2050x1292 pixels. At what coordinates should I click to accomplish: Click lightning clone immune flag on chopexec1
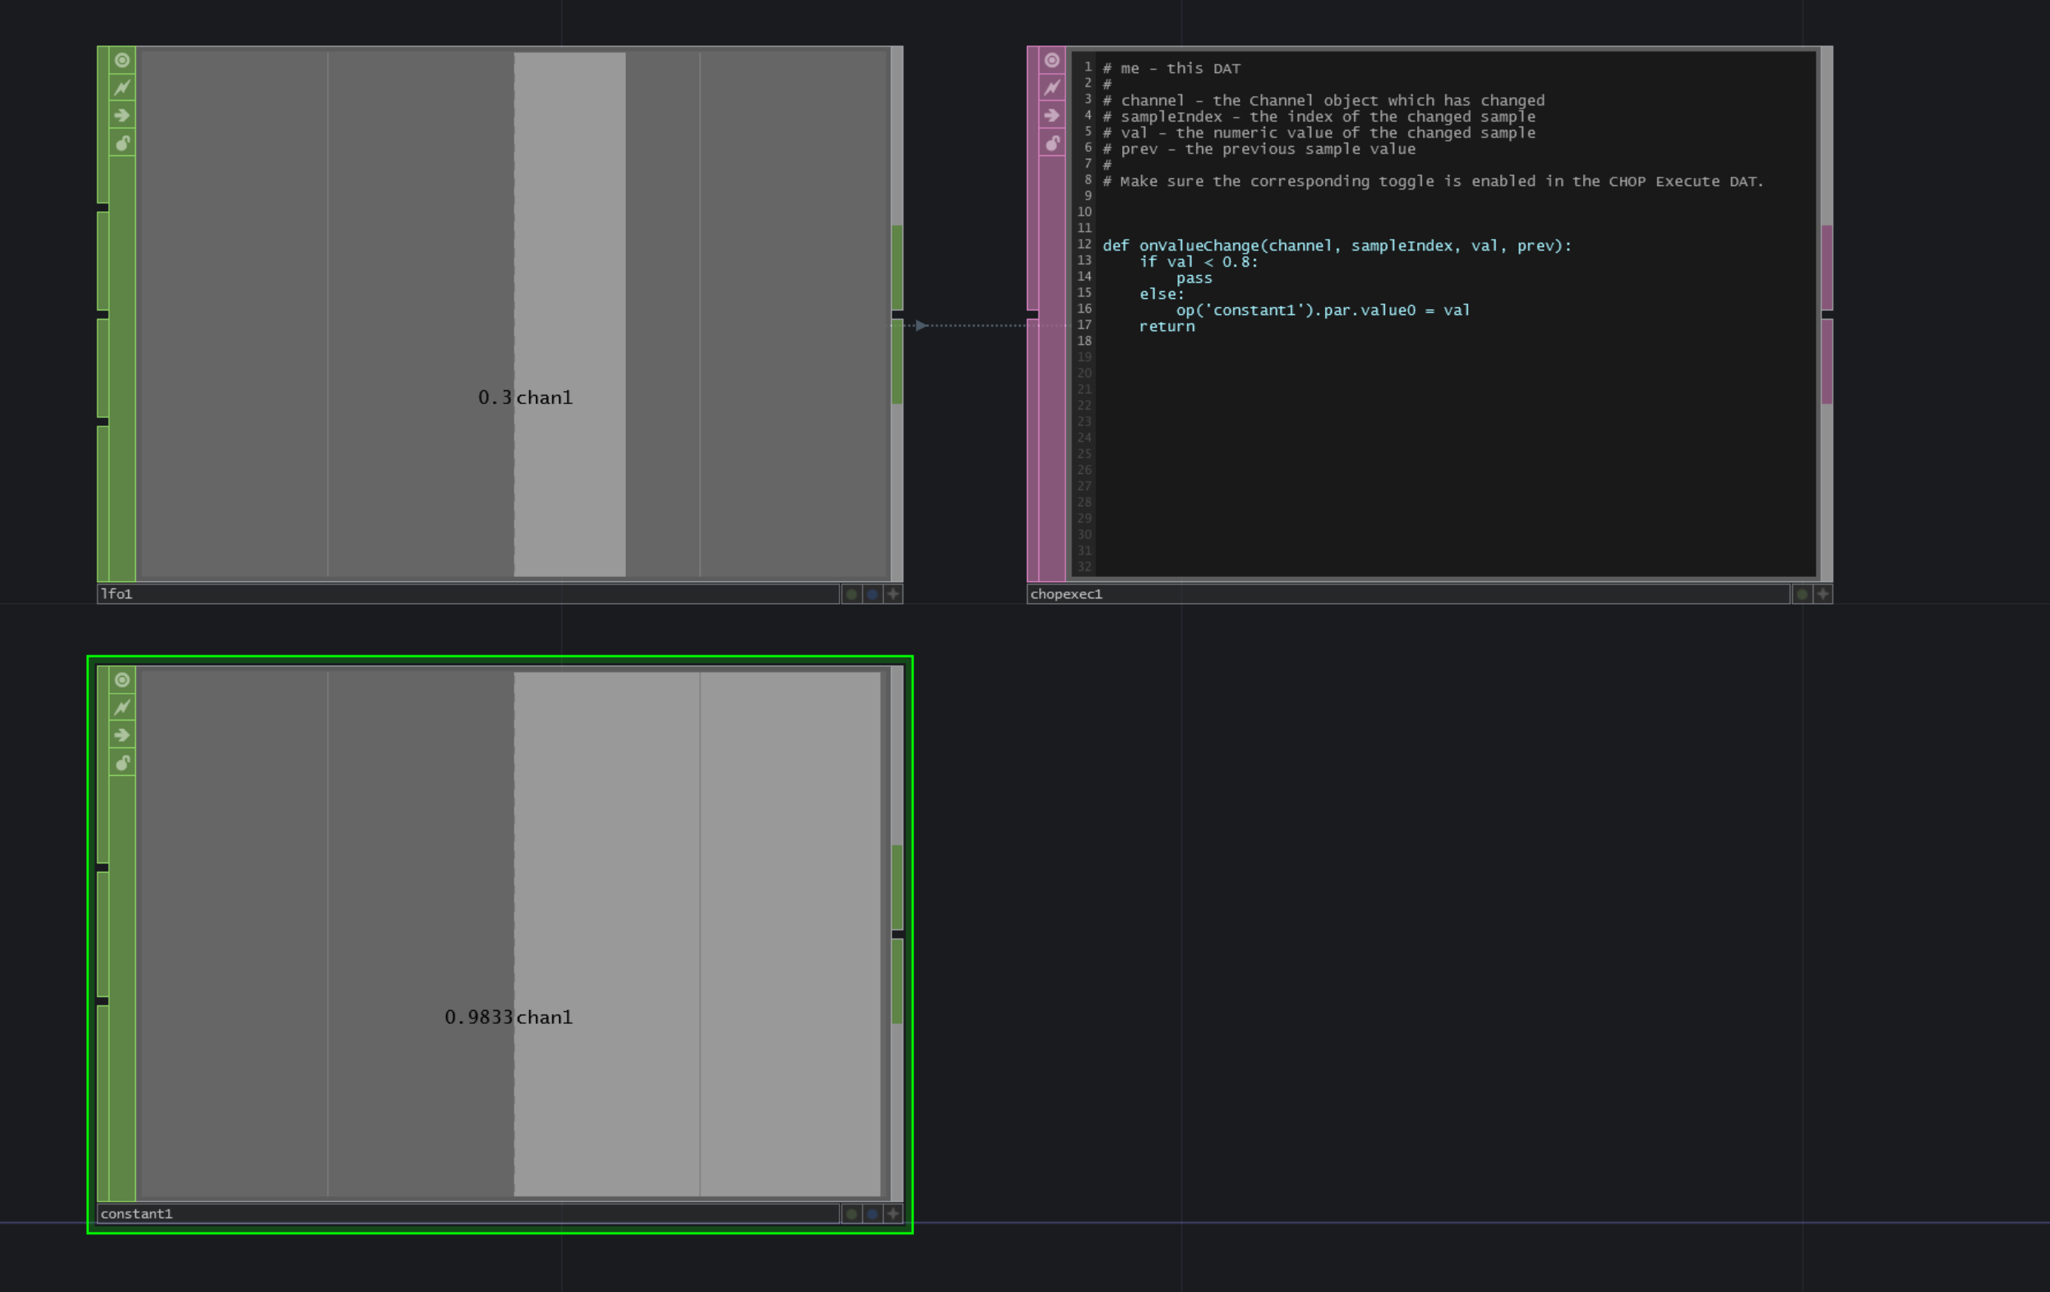1052,88
